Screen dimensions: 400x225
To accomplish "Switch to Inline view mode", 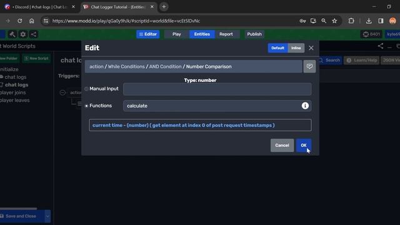I will click(x=296, y=48).
